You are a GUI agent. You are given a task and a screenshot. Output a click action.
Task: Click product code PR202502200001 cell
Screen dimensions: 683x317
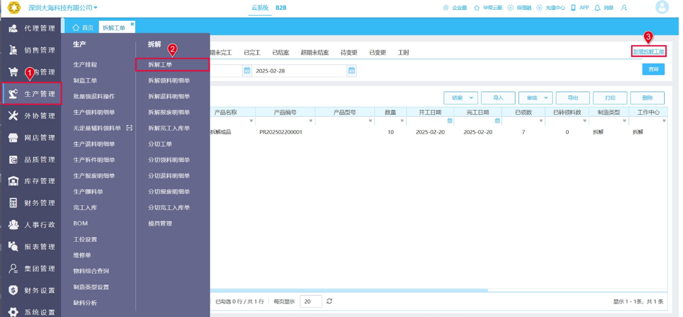[x=281, y=132]
